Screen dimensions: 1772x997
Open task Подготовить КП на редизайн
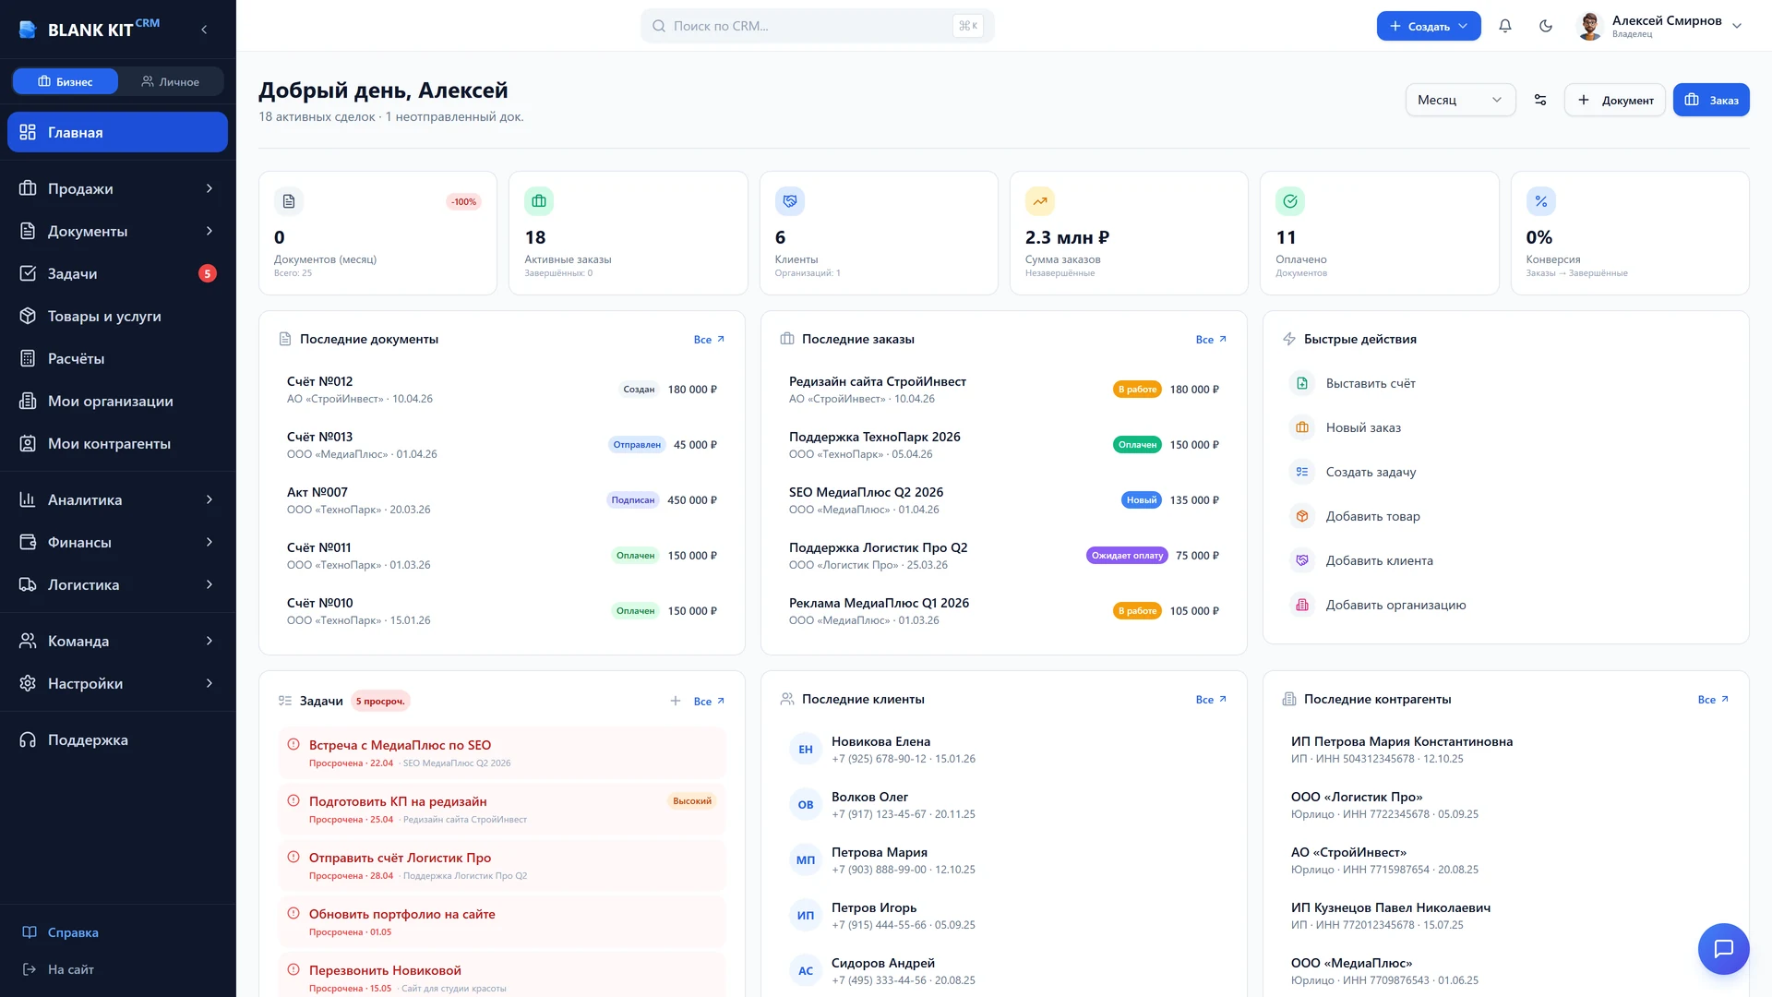(502, 809)
